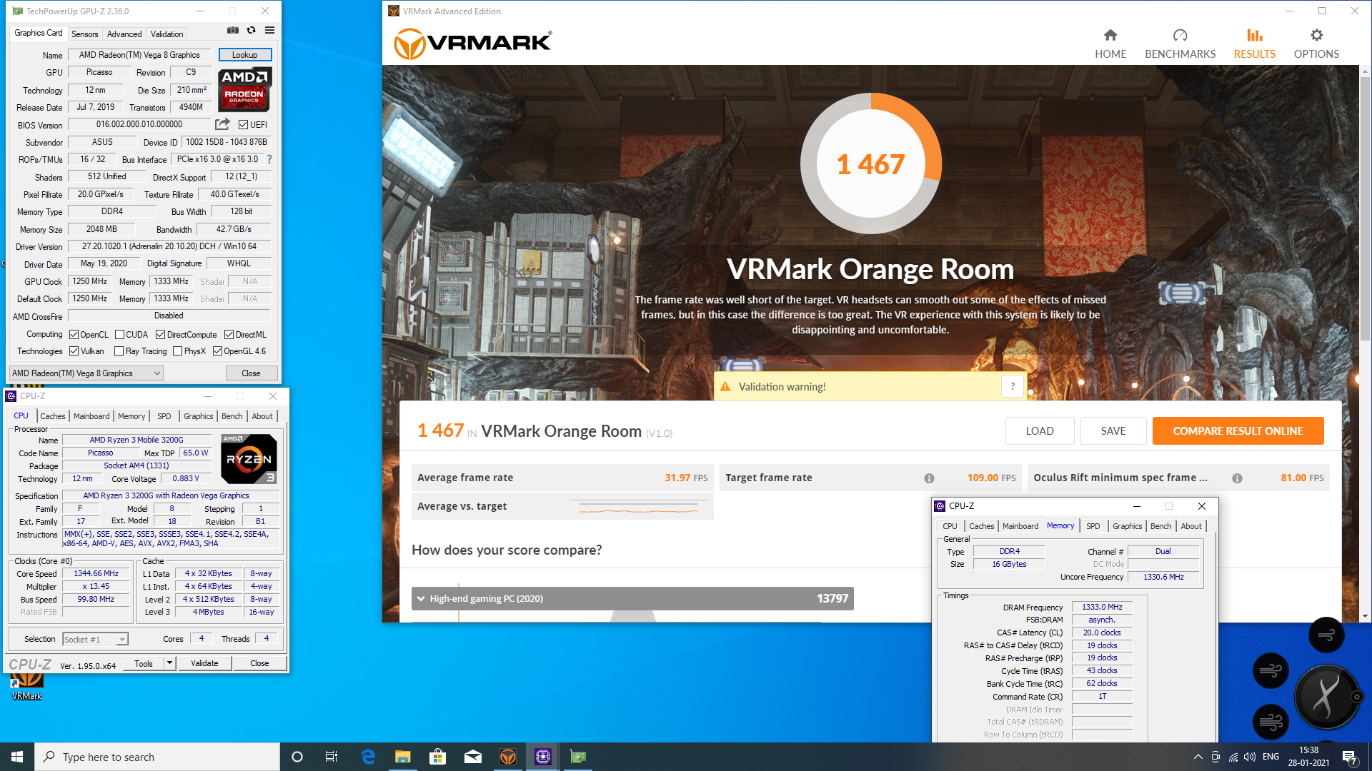Open VRMark BENCHMARKS section

(x=1180, y=44)
